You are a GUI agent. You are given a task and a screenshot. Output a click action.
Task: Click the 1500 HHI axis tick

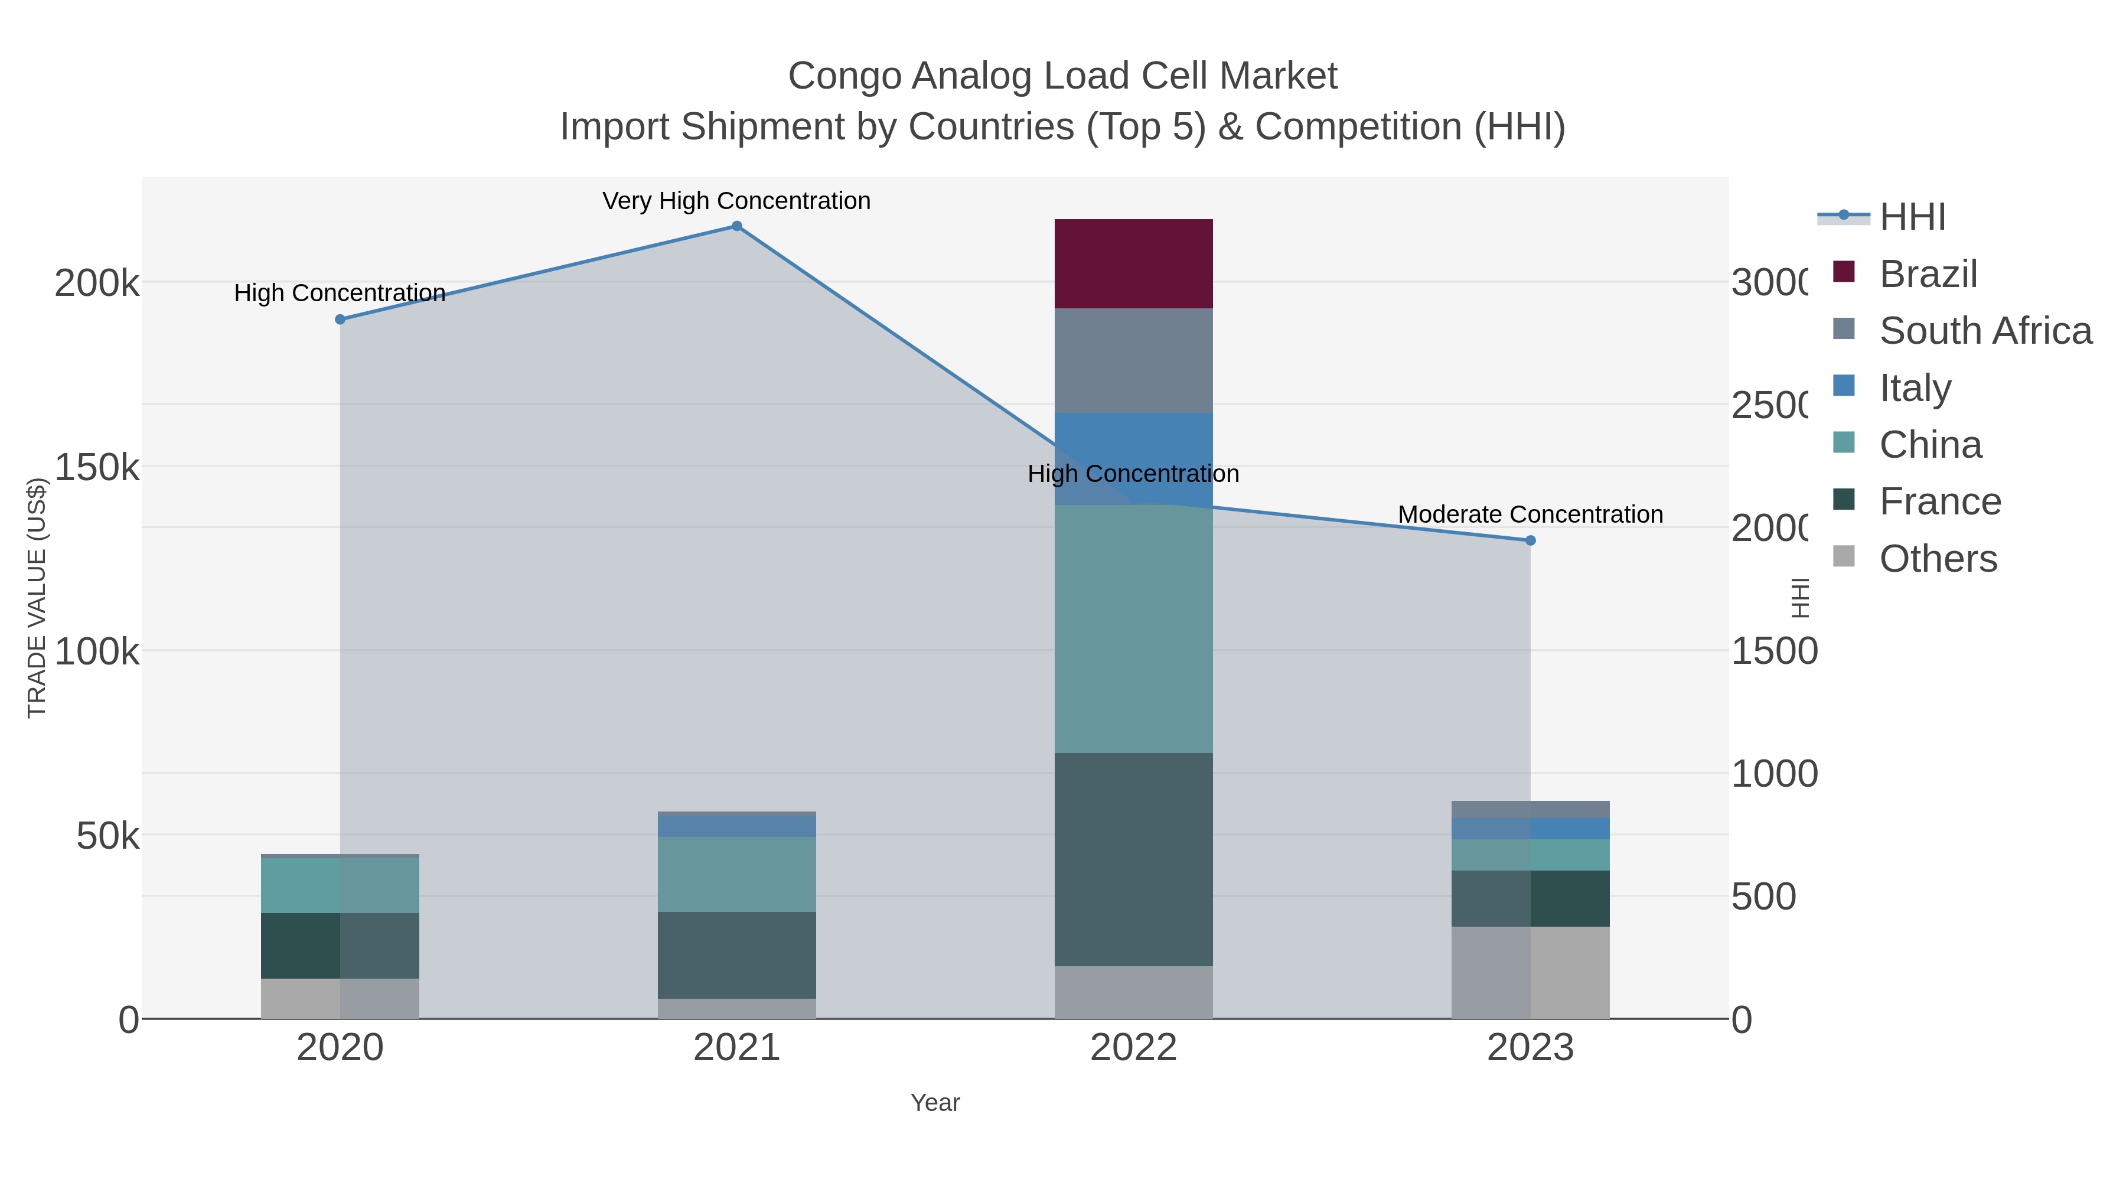1775,651
